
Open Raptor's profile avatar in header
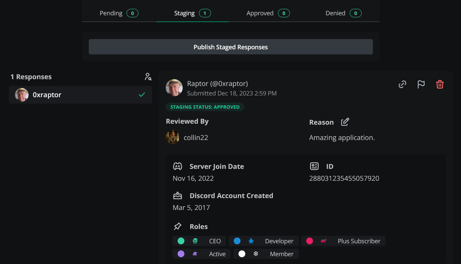pyautogui.click(x=174, y=88)
